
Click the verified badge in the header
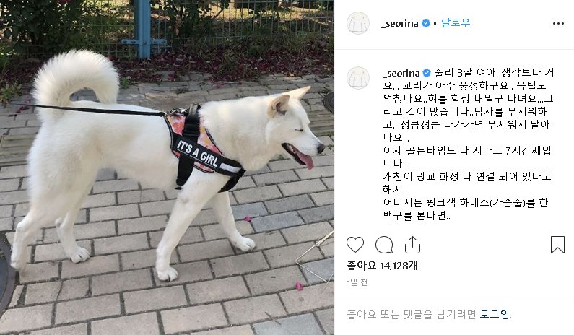[x=426, y=23]
